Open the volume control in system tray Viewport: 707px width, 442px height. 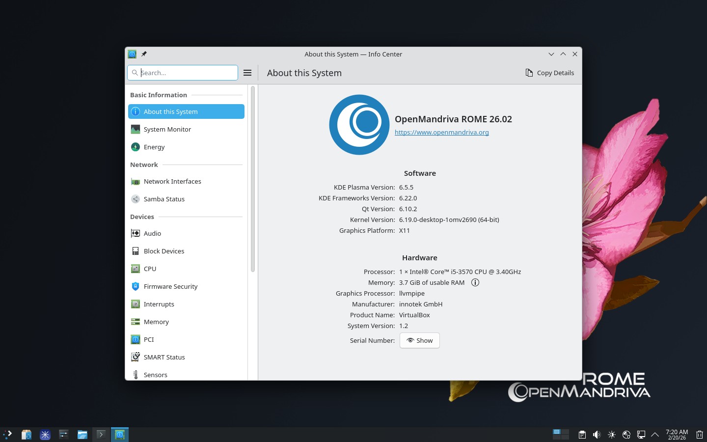(597, 435)
